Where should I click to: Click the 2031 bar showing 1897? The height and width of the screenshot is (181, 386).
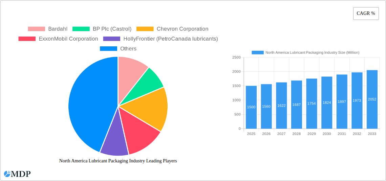(342, 101)
